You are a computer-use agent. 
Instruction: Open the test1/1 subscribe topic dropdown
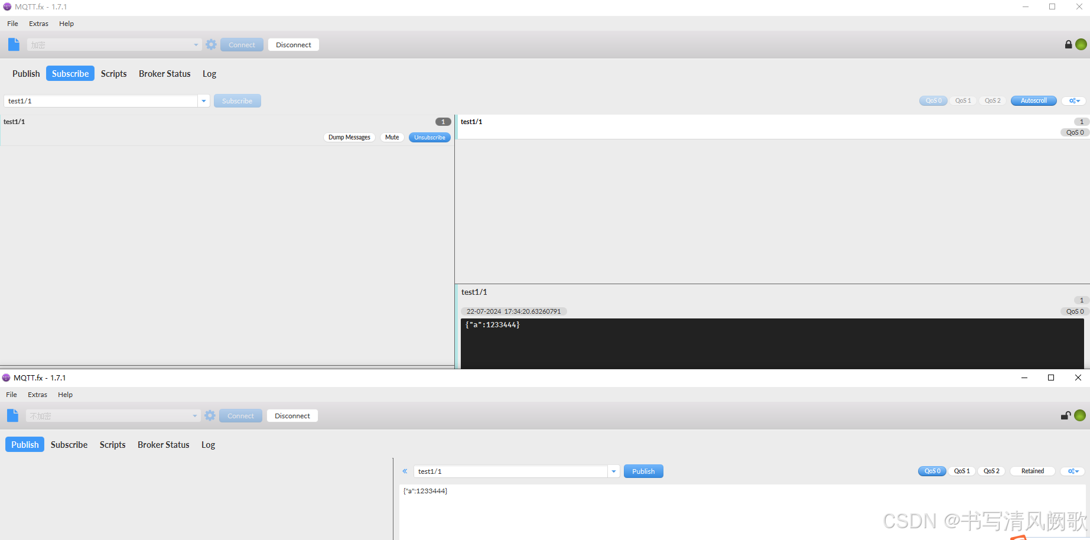(204, 100)
